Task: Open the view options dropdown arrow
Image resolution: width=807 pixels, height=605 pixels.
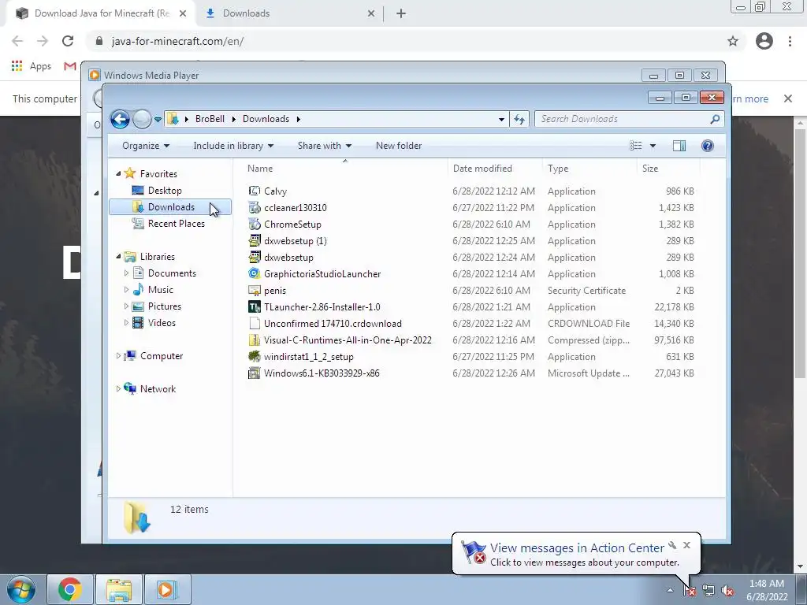Action: point(653,146)
